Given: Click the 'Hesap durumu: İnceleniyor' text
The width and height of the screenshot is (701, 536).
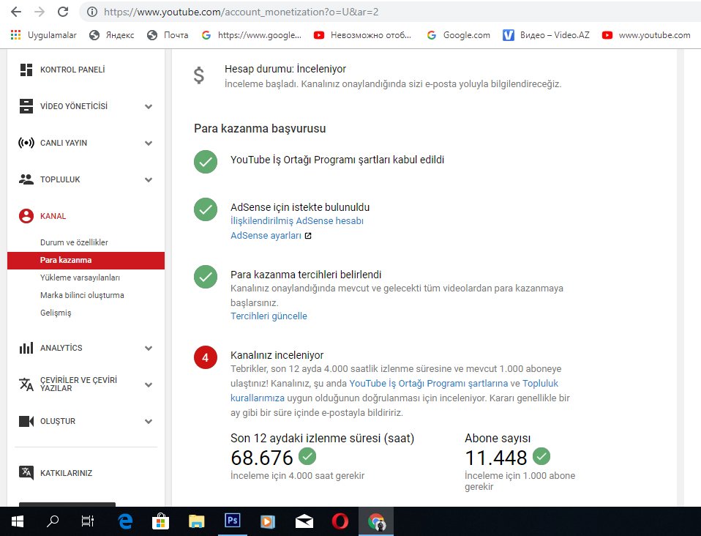Looking at the screenshot, I should pyautogui.click(x=285, y=69).
